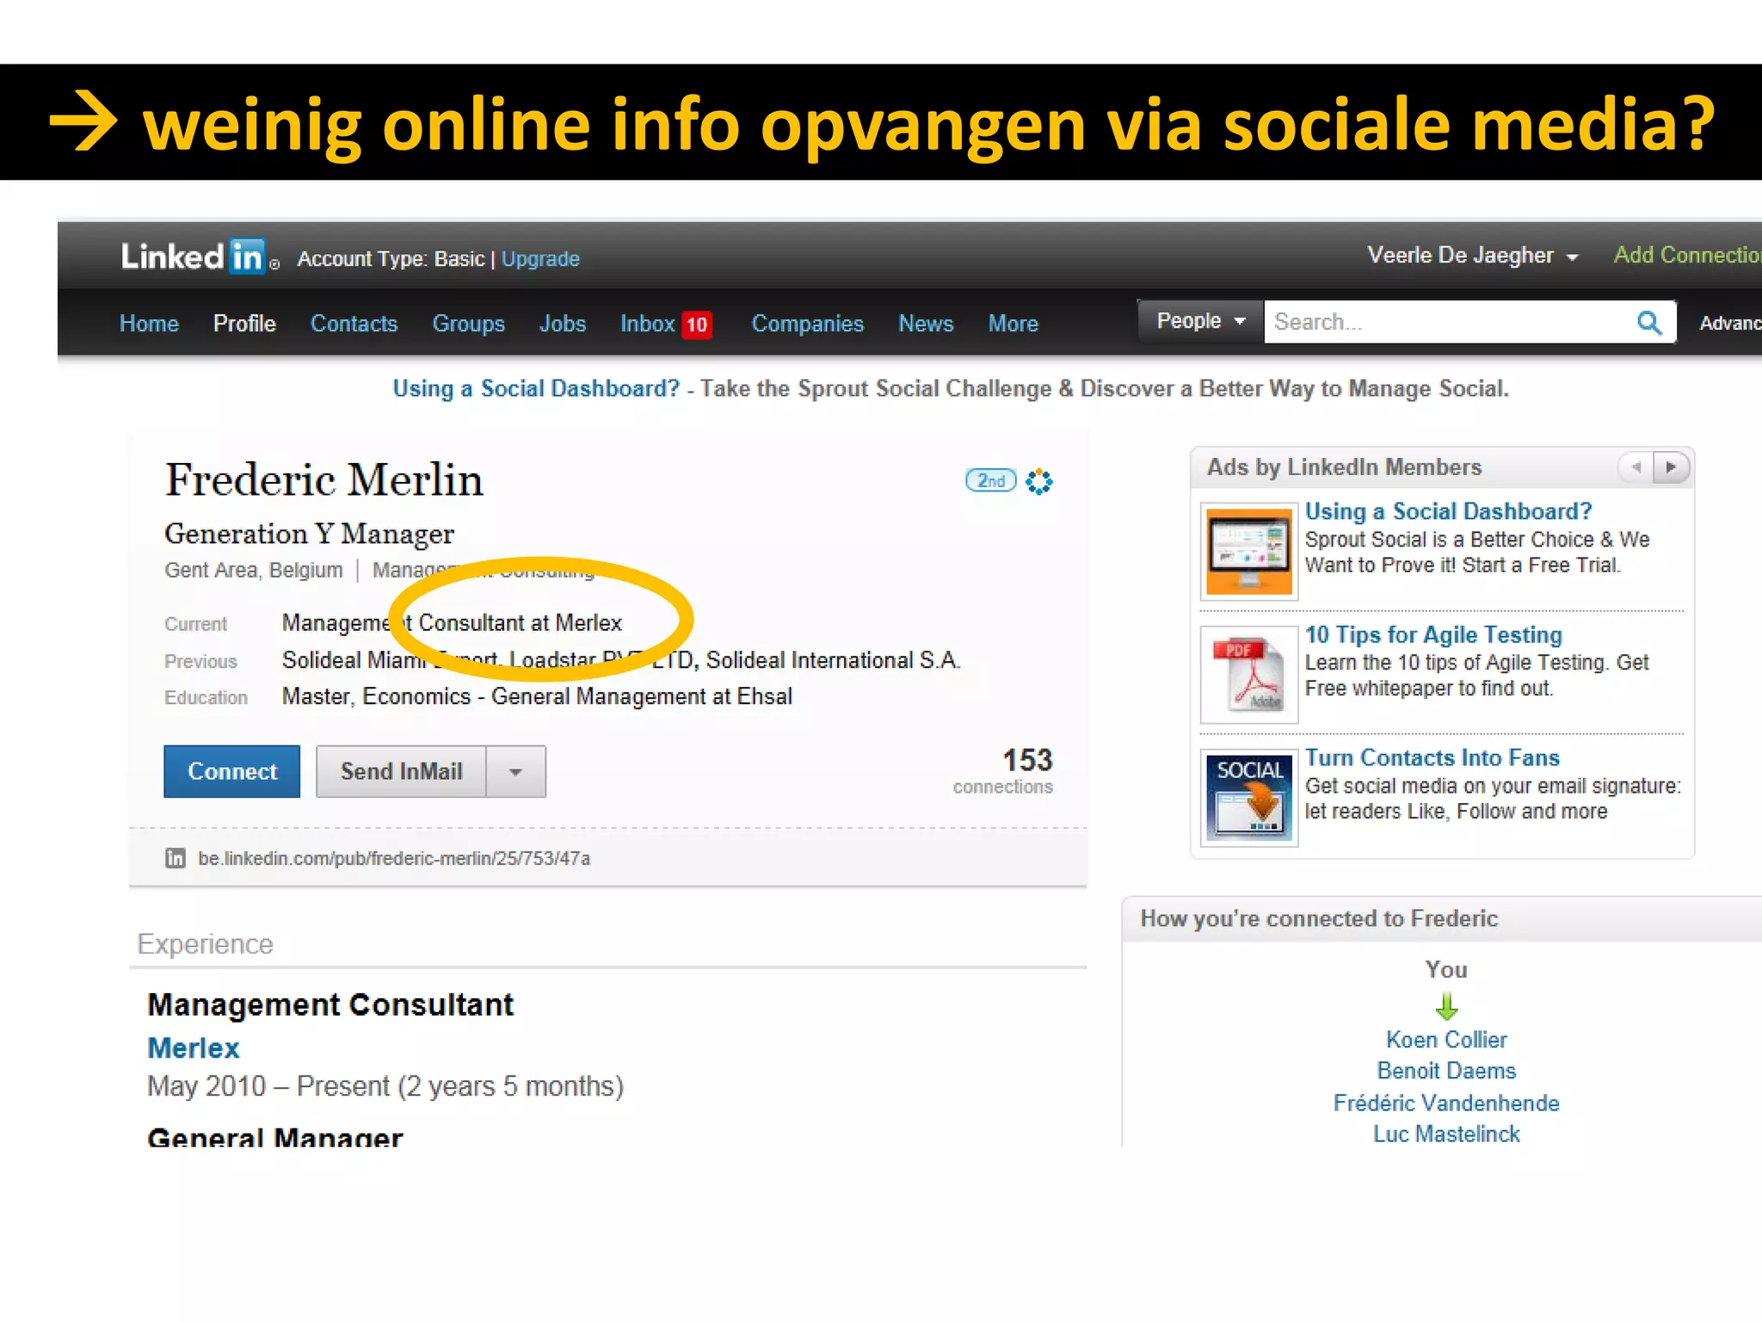Click Management Consultant at Merlex current text
The height and width of the screenshot is (1322, 1762).
[452, 622]
